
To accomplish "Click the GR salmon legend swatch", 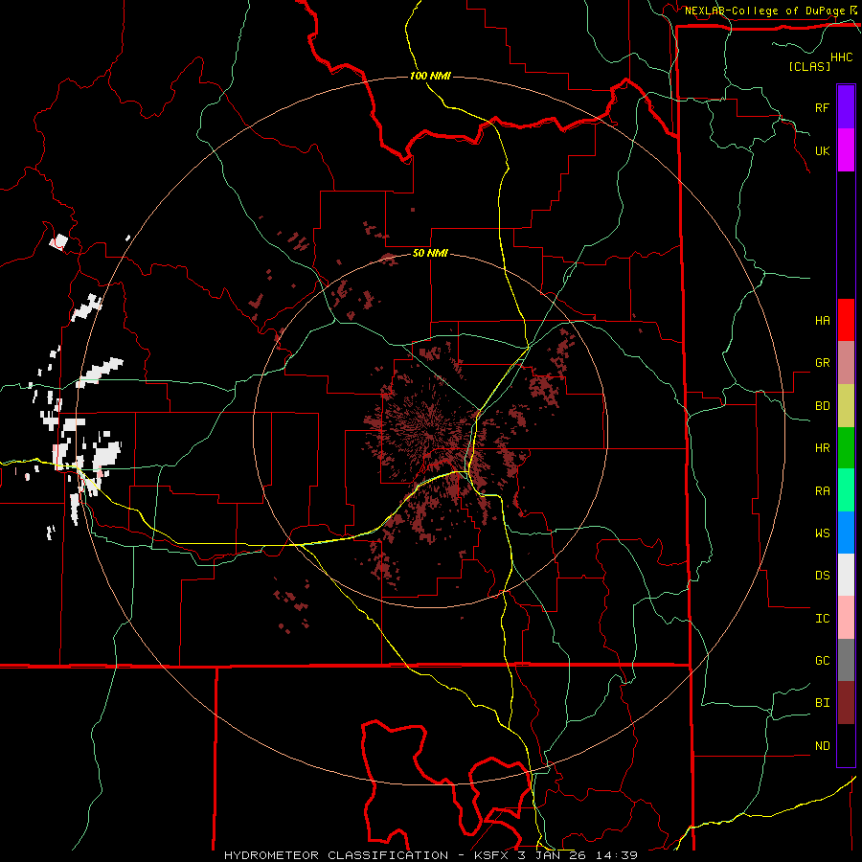I will [846, 363].
